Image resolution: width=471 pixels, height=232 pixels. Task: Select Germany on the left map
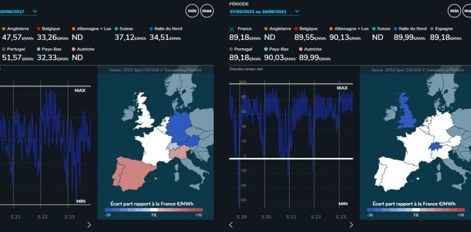pos(179,126)
